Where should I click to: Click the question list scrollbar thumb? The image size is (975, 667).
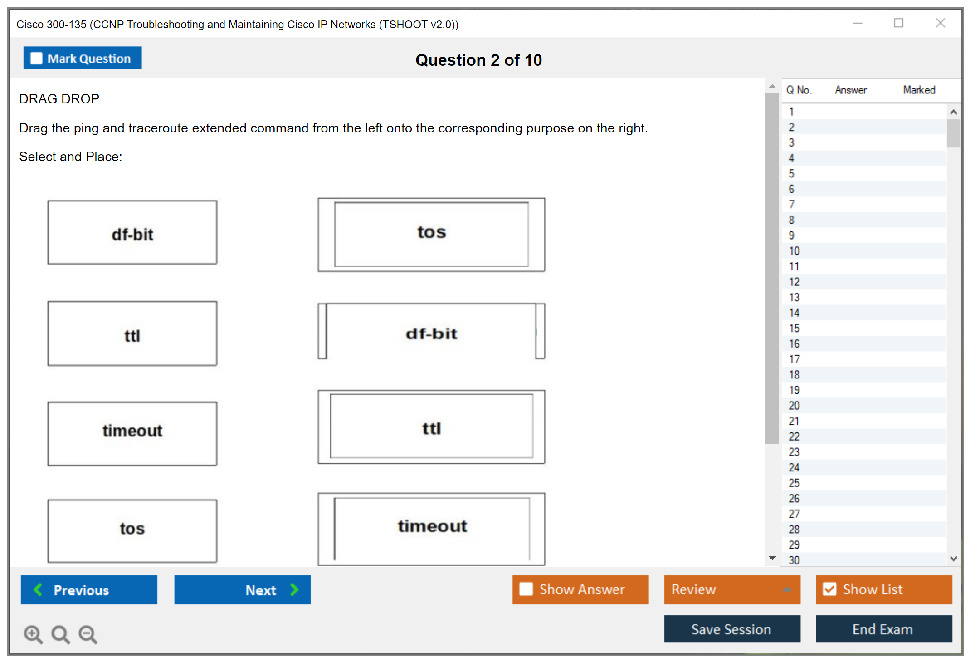pos(953,132)
